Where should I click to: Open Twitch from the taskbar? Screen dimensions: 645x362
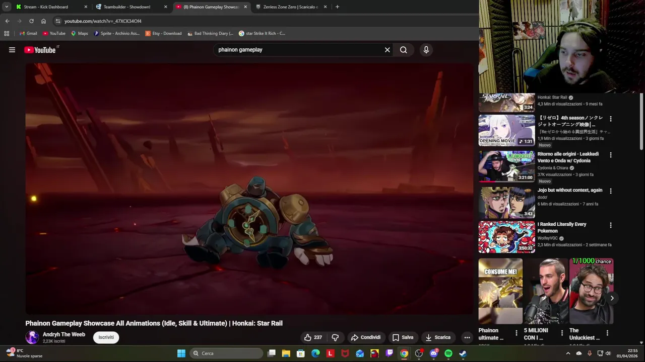[389, 353]
